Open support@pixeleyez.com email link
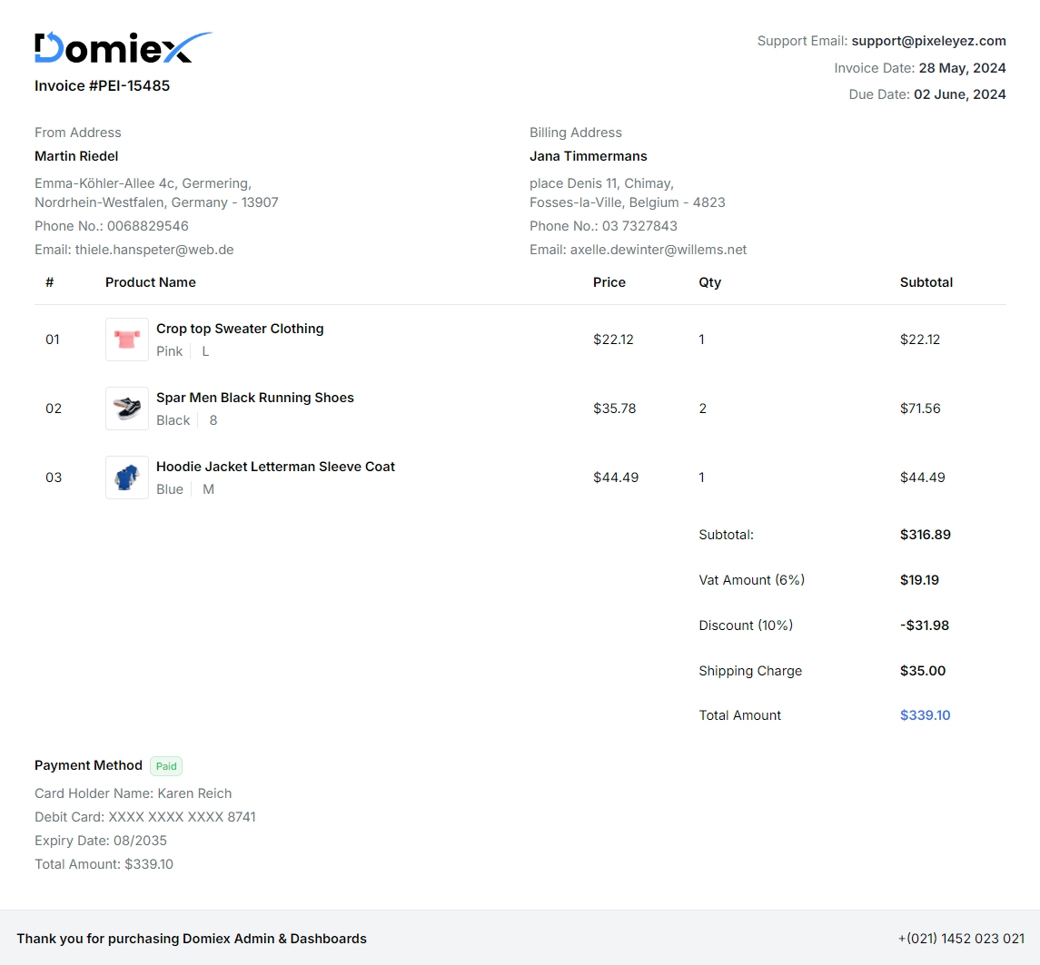The width and height of the screenshot is (1040, 965). (928, 41)
